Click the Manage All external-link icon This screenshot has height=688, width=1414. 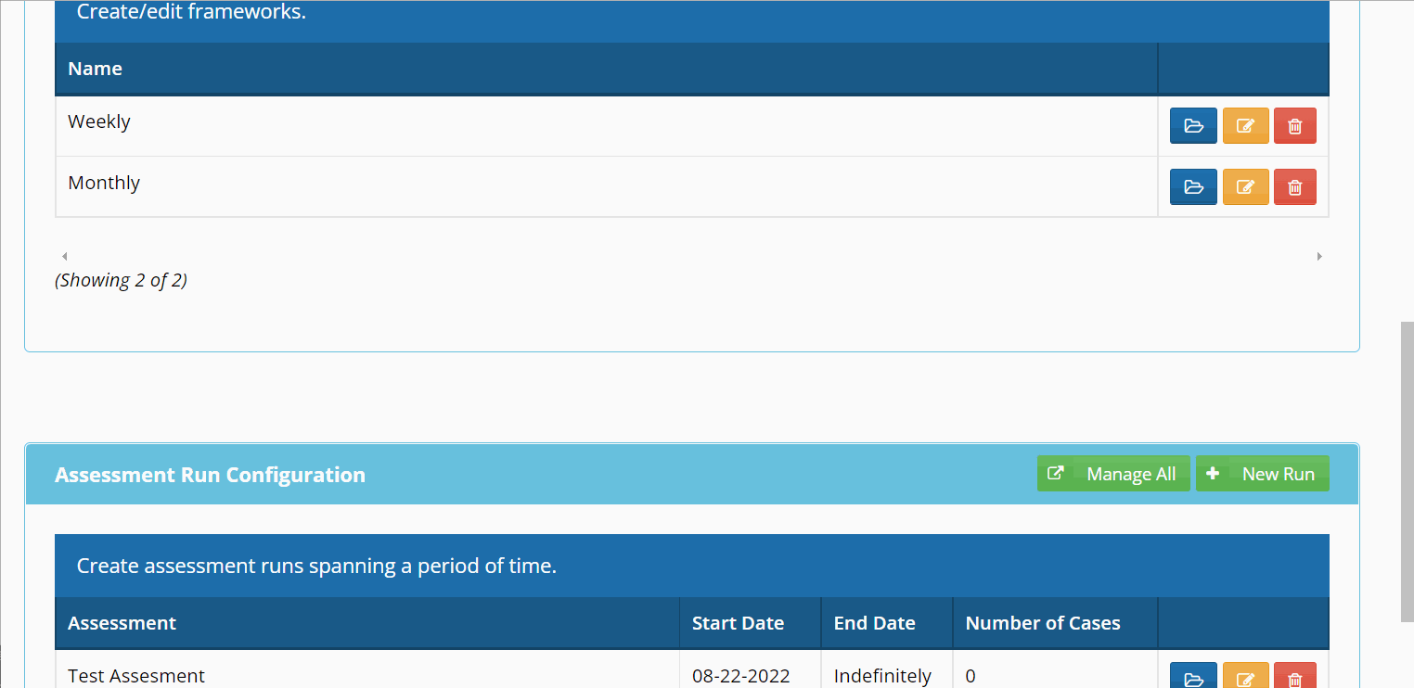click(x=1056, y=473)
